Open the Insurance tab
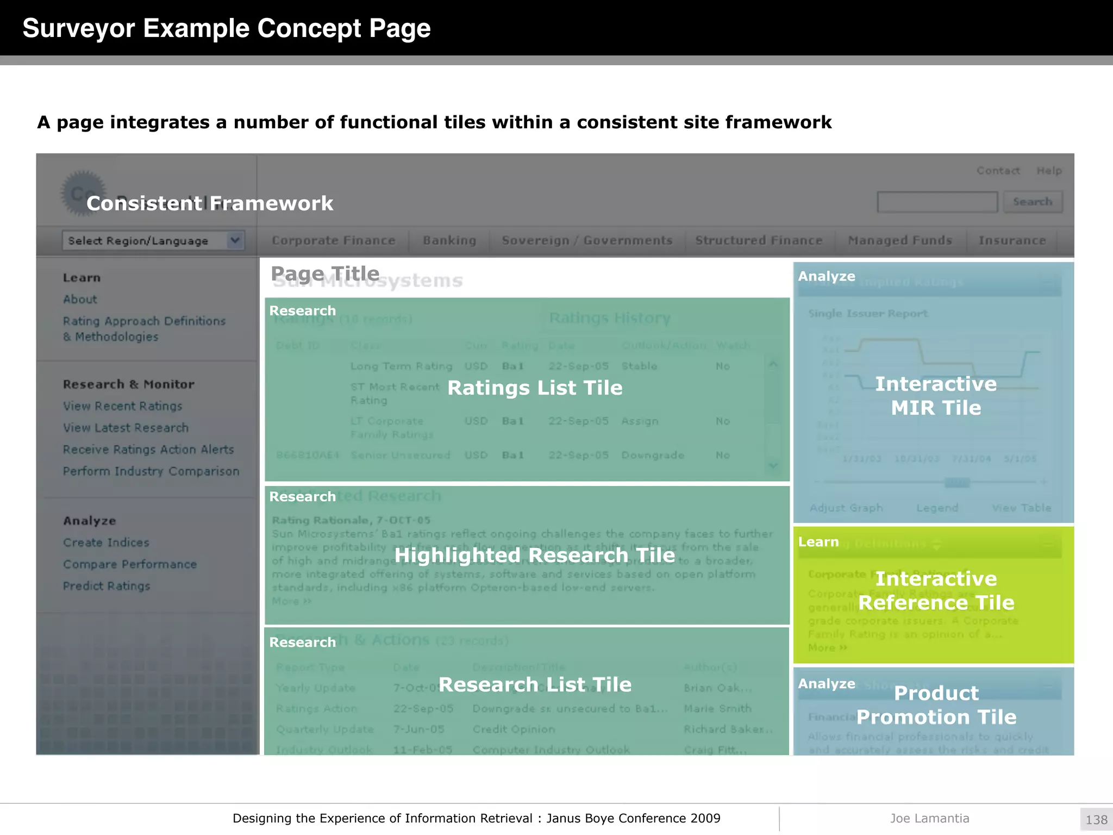1113x835 pixels. [x=1012, y=240]
